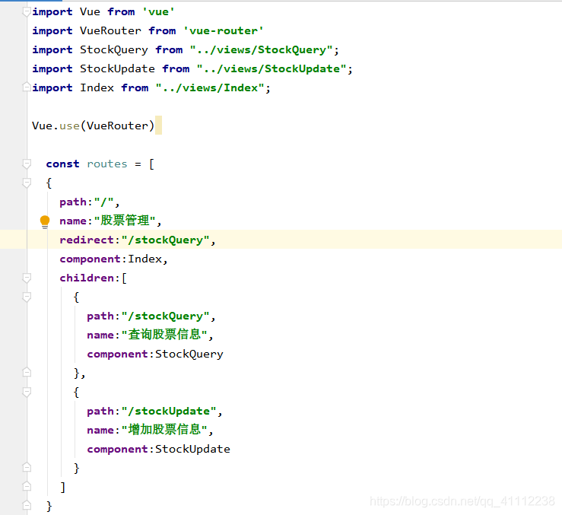The height and width of the screenshot is (515, 562).
Task: Collapse the 'children:[' fold marker
Action: click(x=27, y=278)
